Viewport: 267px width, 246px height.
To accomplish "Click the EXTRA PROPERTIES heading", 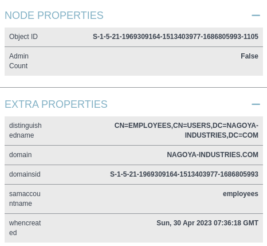I will [x=56, y=104].
